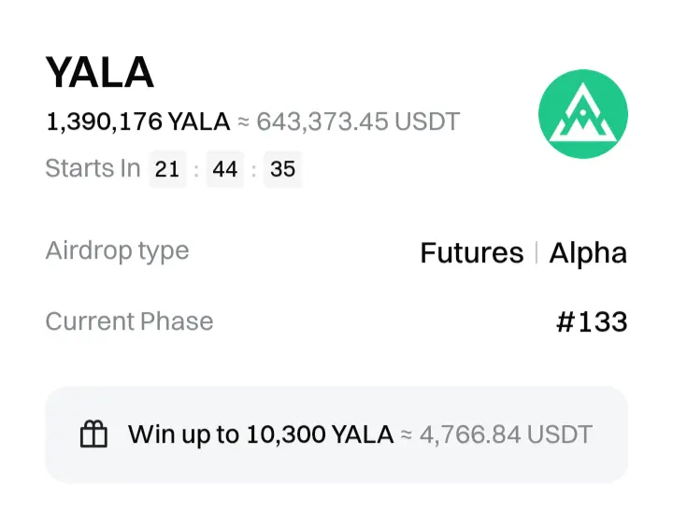Viewport: 673px width, 511px height.
Task: Click the countdown minutes box showing 44
Action: [224, 169]
